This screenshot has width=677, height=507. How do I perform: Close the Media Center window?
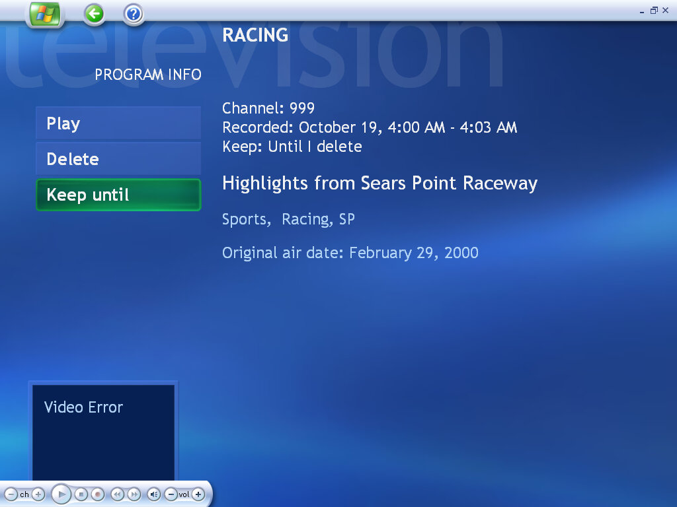point(666,11)
